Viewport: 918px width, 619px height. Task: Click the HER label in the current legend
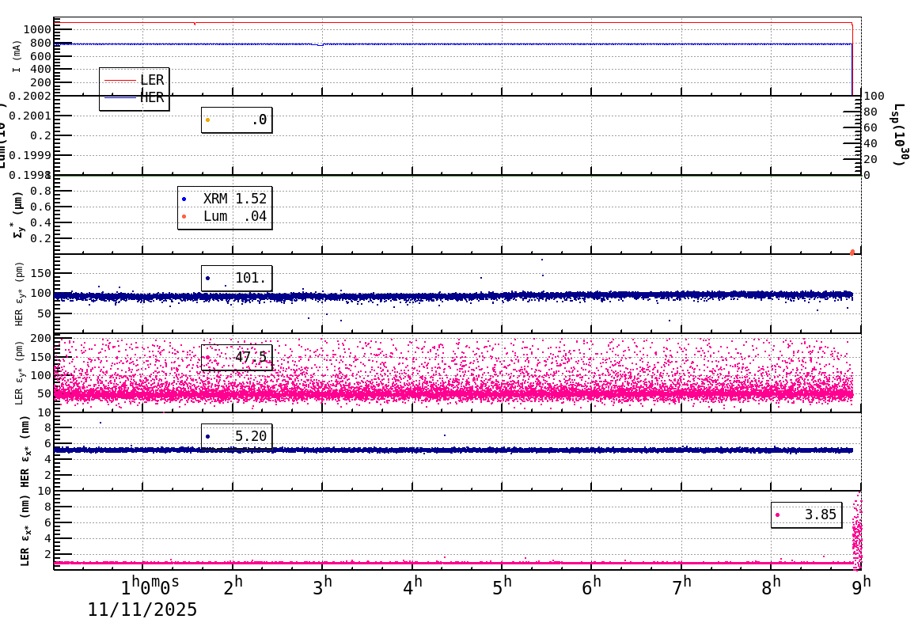(x=152, y=97)
